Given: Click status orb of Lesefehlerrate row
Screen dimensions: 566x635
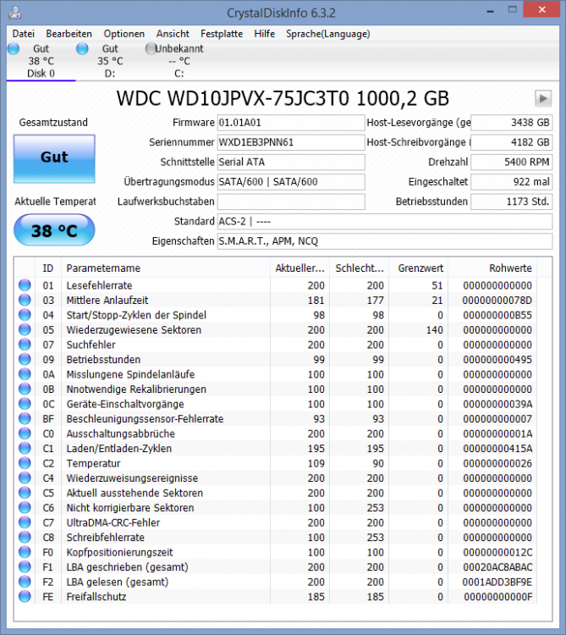Looking at the screenshot, I should coord(25,285).
